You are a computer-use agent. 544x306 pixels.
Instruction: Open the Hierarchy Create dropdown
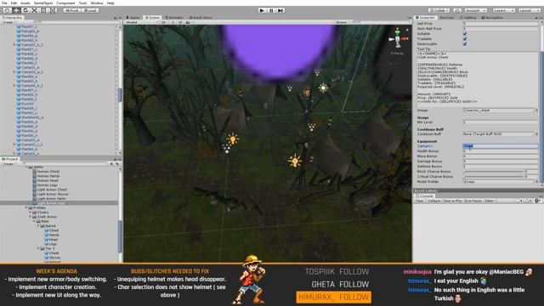(8, 22)
